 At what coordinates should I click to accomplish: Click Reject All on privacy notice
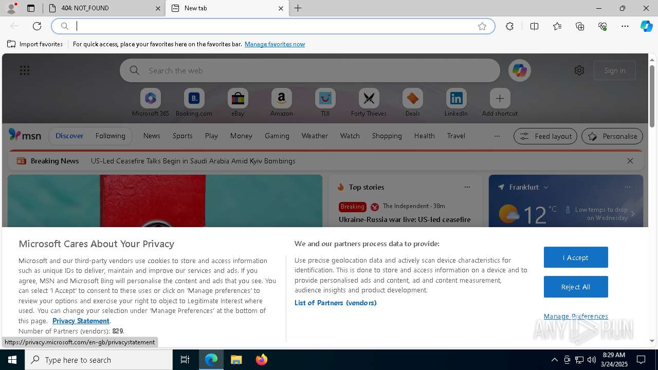[576, 287]
